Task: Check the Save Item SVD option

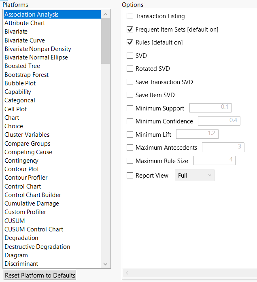Action: click(x=130, y=95)
